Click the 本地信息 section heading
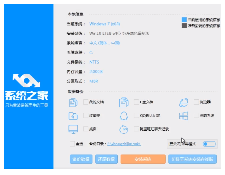Screen dimensions: 225x175 tap(76, 14)
